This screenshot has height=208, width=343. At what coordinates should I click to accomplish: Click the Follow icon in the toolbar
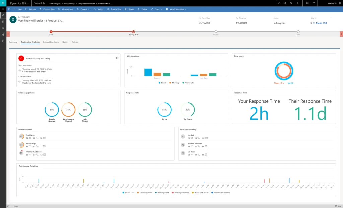coord(138,9)
